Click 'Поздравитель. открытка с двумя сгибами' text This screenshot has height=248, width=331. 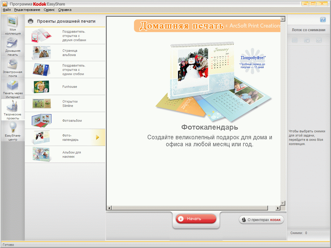coord(74,36)
